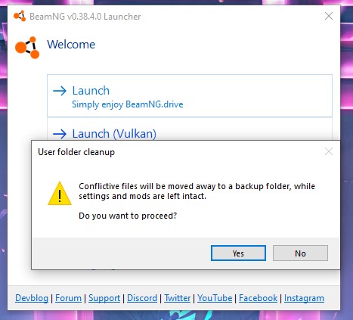
Task: Close the BeamNG Launcher window
Action: tap(329, 16)
